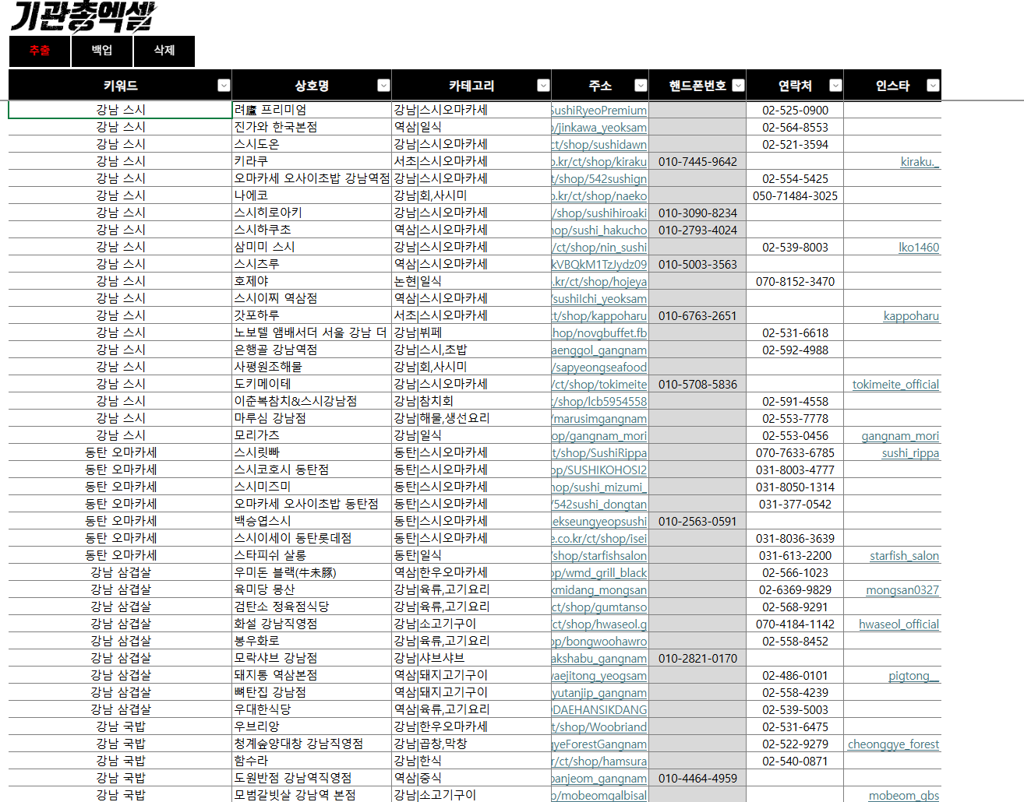Select category cell 강남|뷔페

[x=471, y=332]
